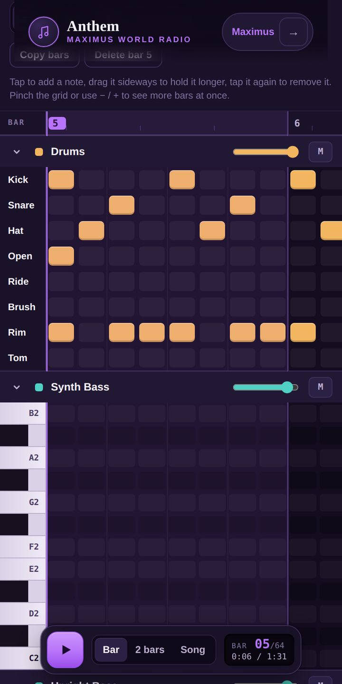Screen dimensions: 342x684
Task: Click the Anthem title text
Action: (x=93, y=26)
